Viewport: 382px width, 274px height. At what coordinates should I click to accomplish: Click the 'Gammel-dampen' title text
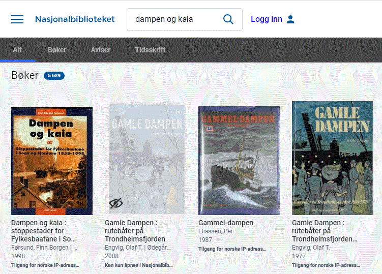226,223
